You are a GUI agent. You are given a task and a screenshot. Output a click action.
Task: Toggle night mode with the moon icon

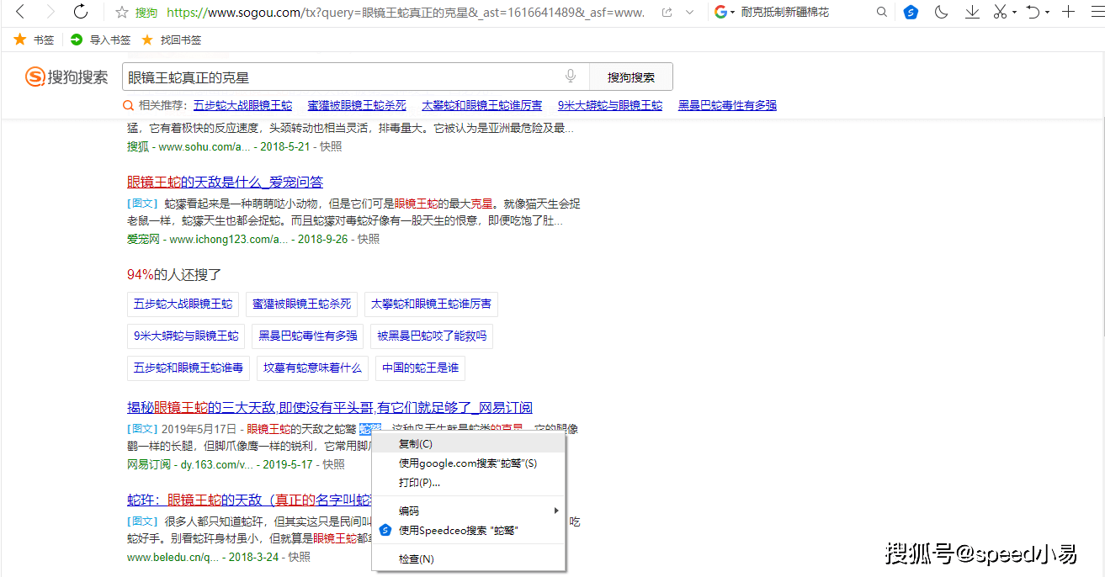(942, 12)
